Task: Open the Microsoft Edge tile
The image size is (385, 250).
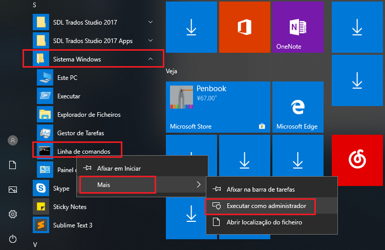Action: click(298, 107)
